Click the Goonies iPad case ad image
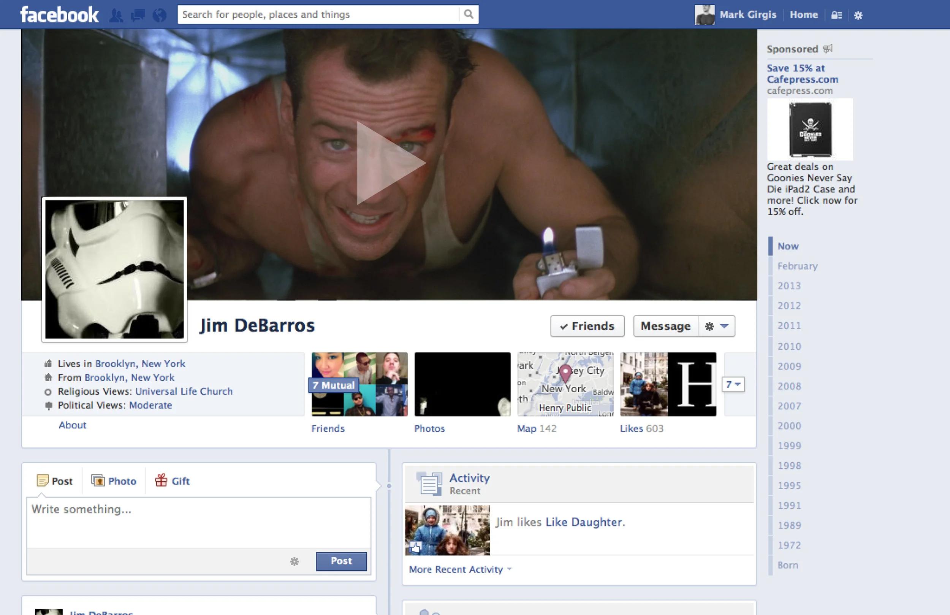This screenshot has width=950, height=615. 810,129
